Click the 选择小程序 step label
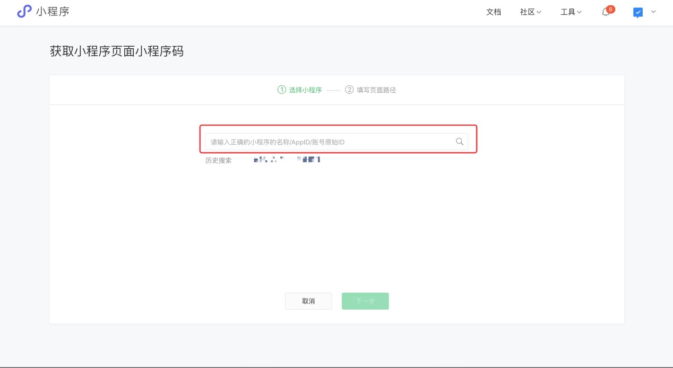The image size is (673, 368). (x=306, y=90)
